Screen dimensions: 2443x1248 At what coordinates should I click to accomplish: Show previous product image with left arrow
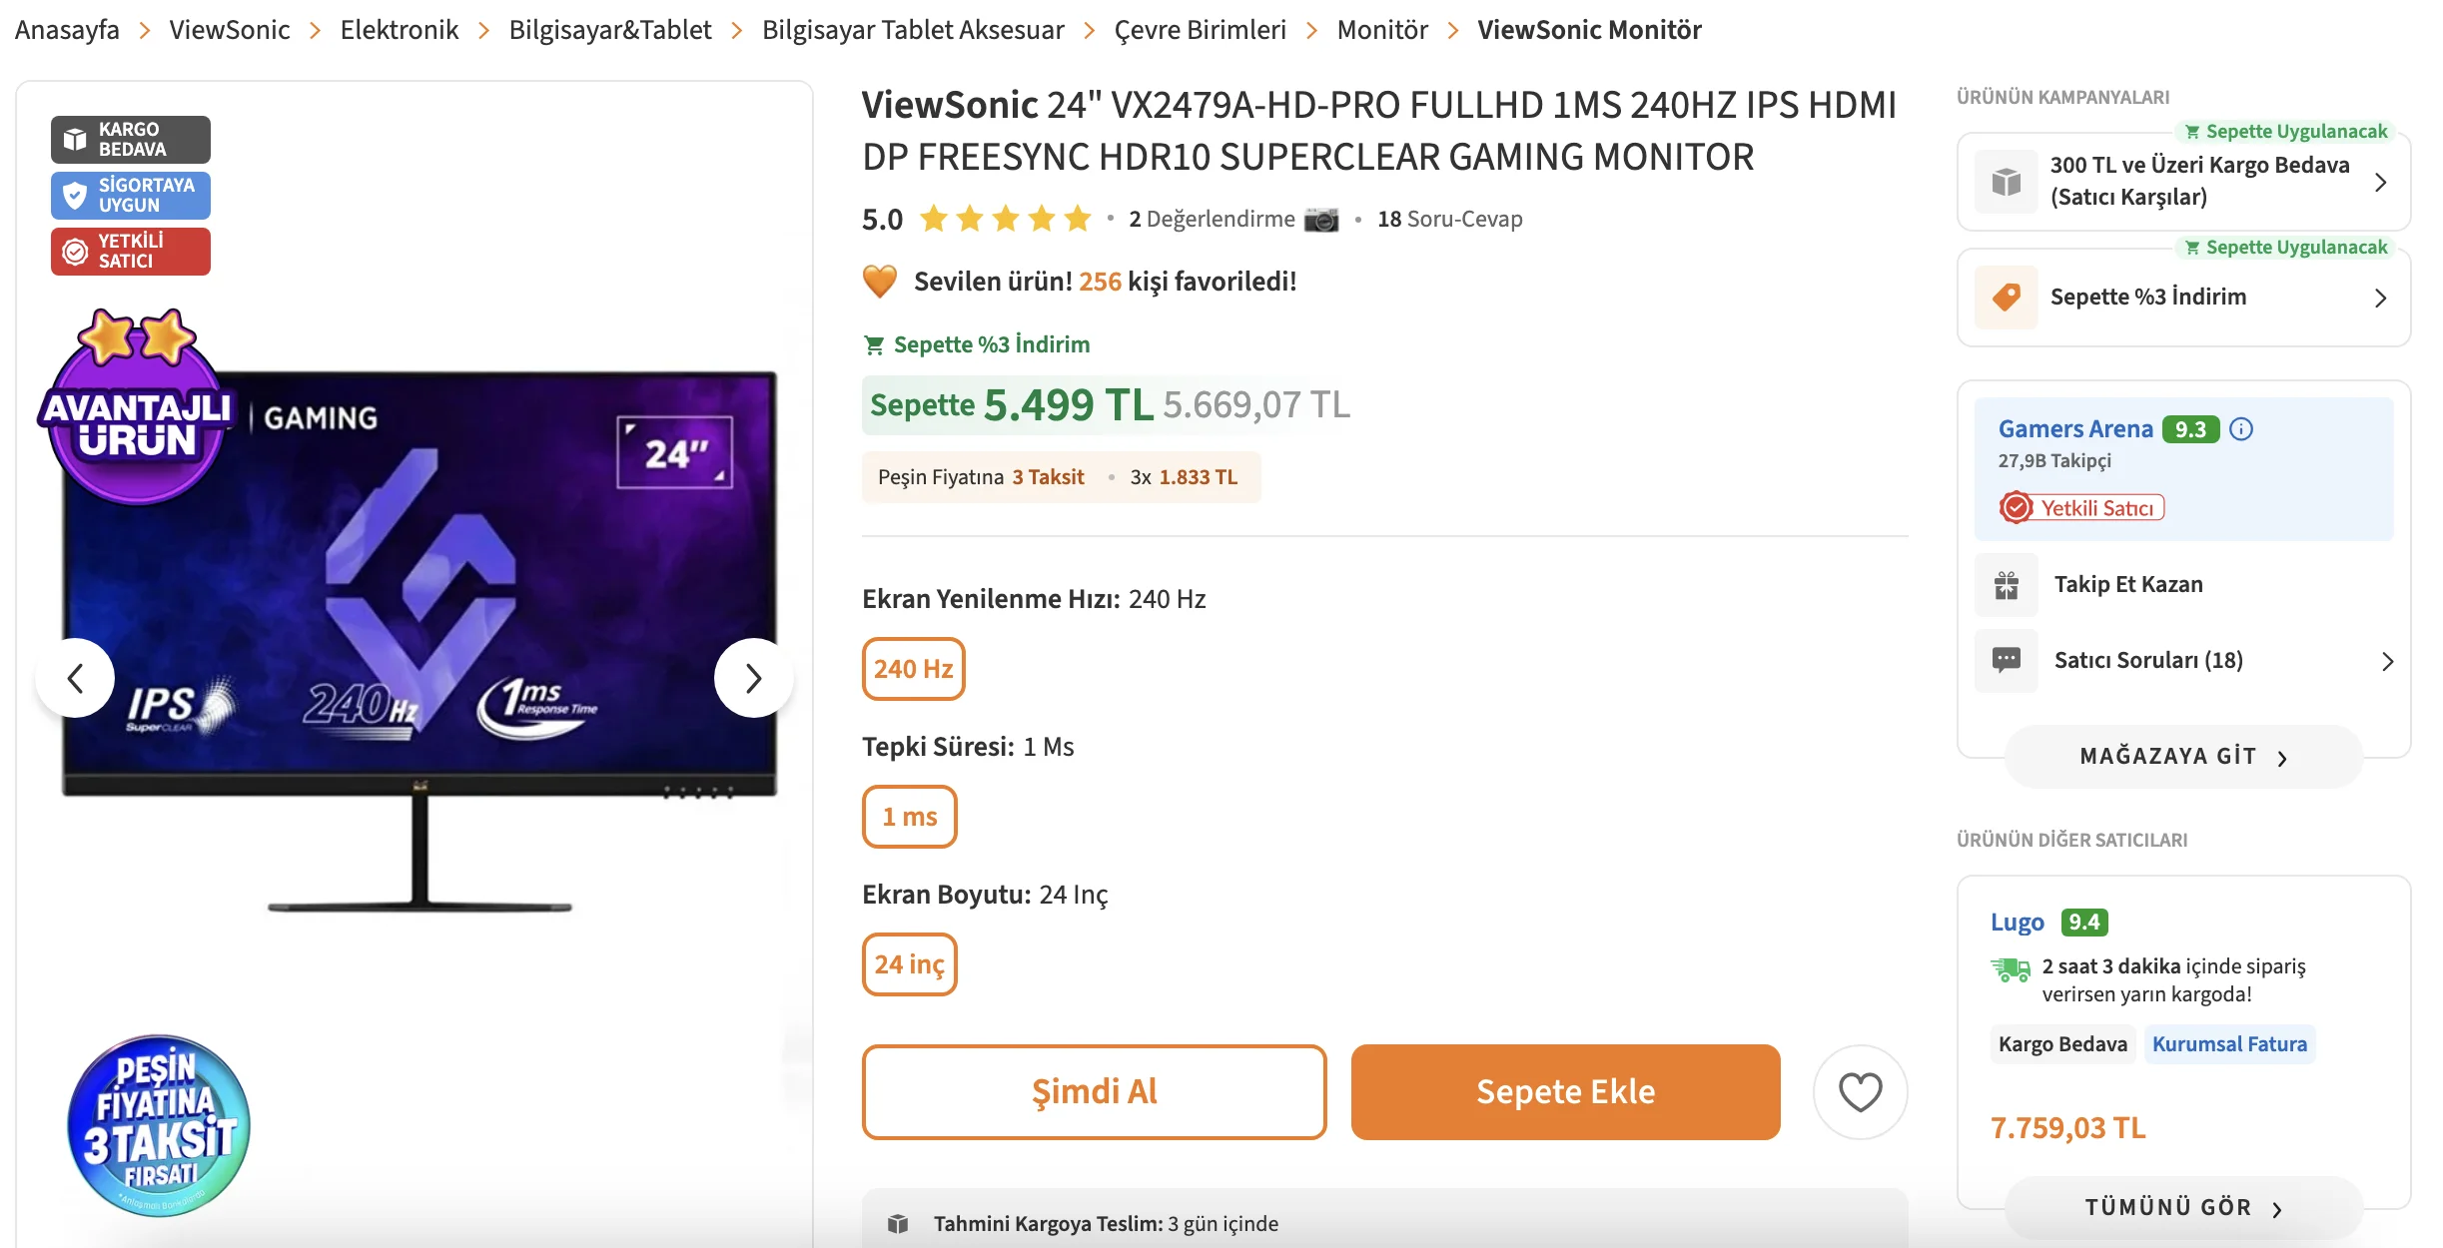75,679
